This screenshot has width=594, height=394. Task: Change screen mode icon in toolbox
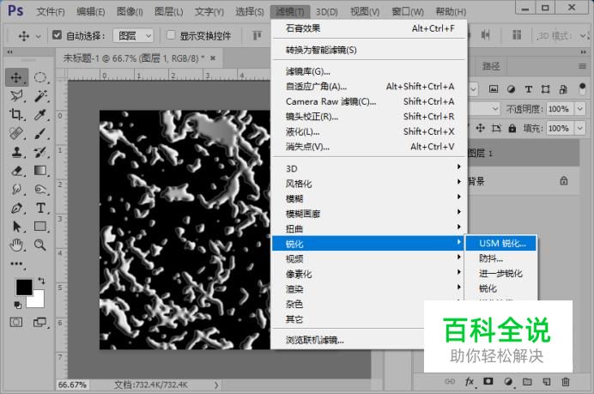point(39,323)
